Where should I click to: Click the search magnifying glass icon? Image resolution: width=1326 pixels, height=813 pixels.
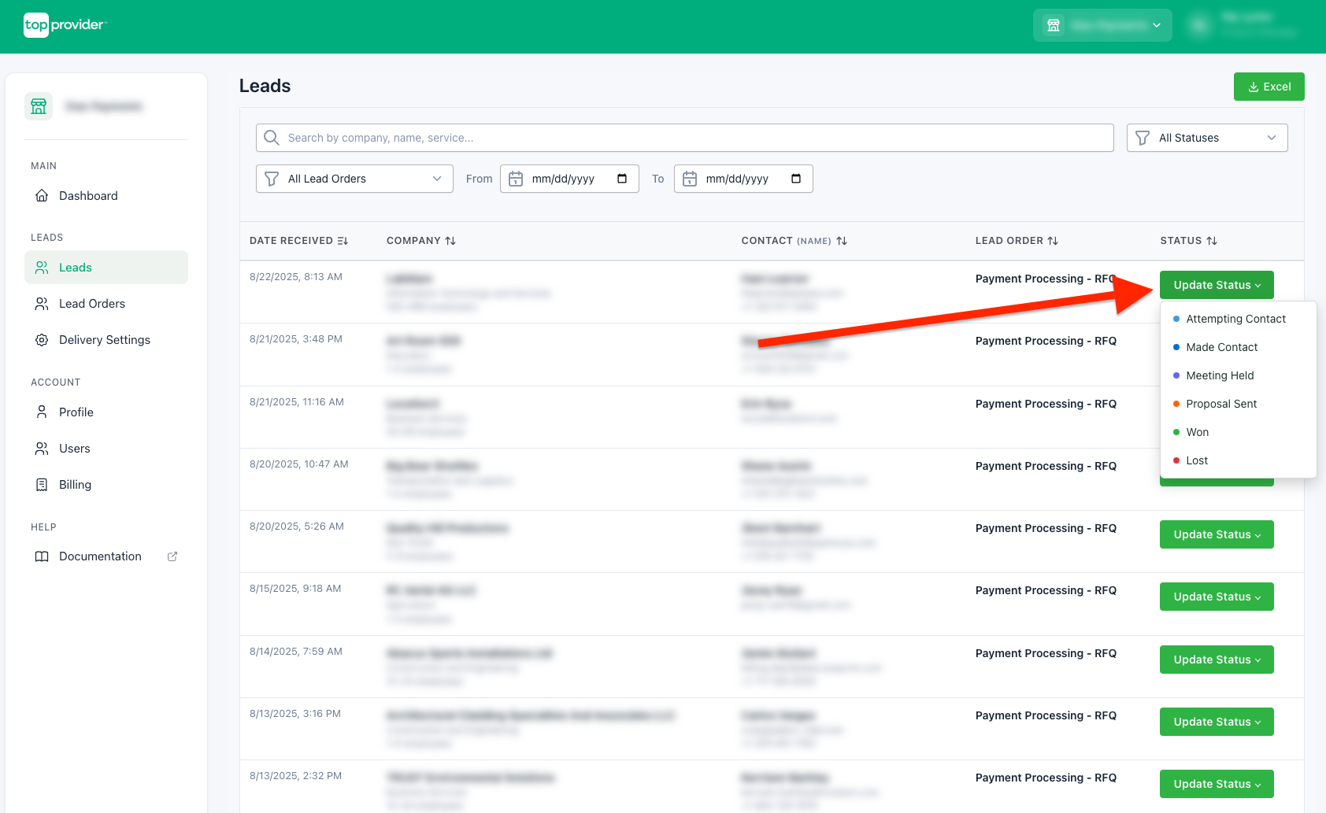271,138
